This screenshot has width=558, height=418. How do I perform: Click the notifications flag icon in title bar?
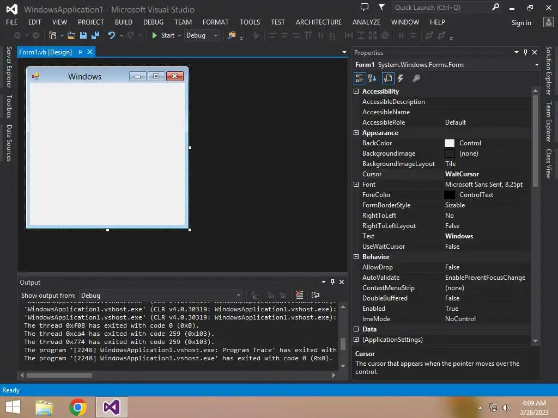[381, 7]
